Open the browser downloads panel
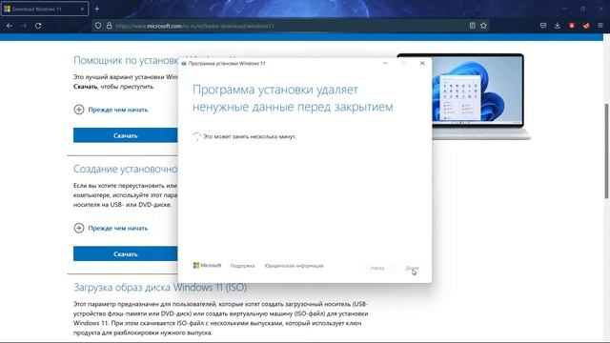 pyautogui.click(x=558, y=26)
